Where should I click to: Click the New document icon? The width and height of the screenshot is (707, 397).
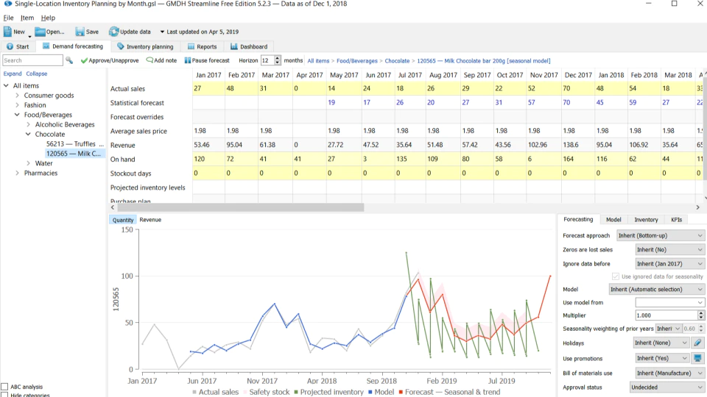[7, 32]
